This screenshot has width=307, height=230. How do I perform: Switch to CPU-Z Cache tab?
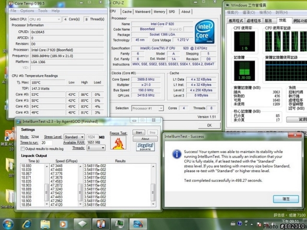point(127,11)
